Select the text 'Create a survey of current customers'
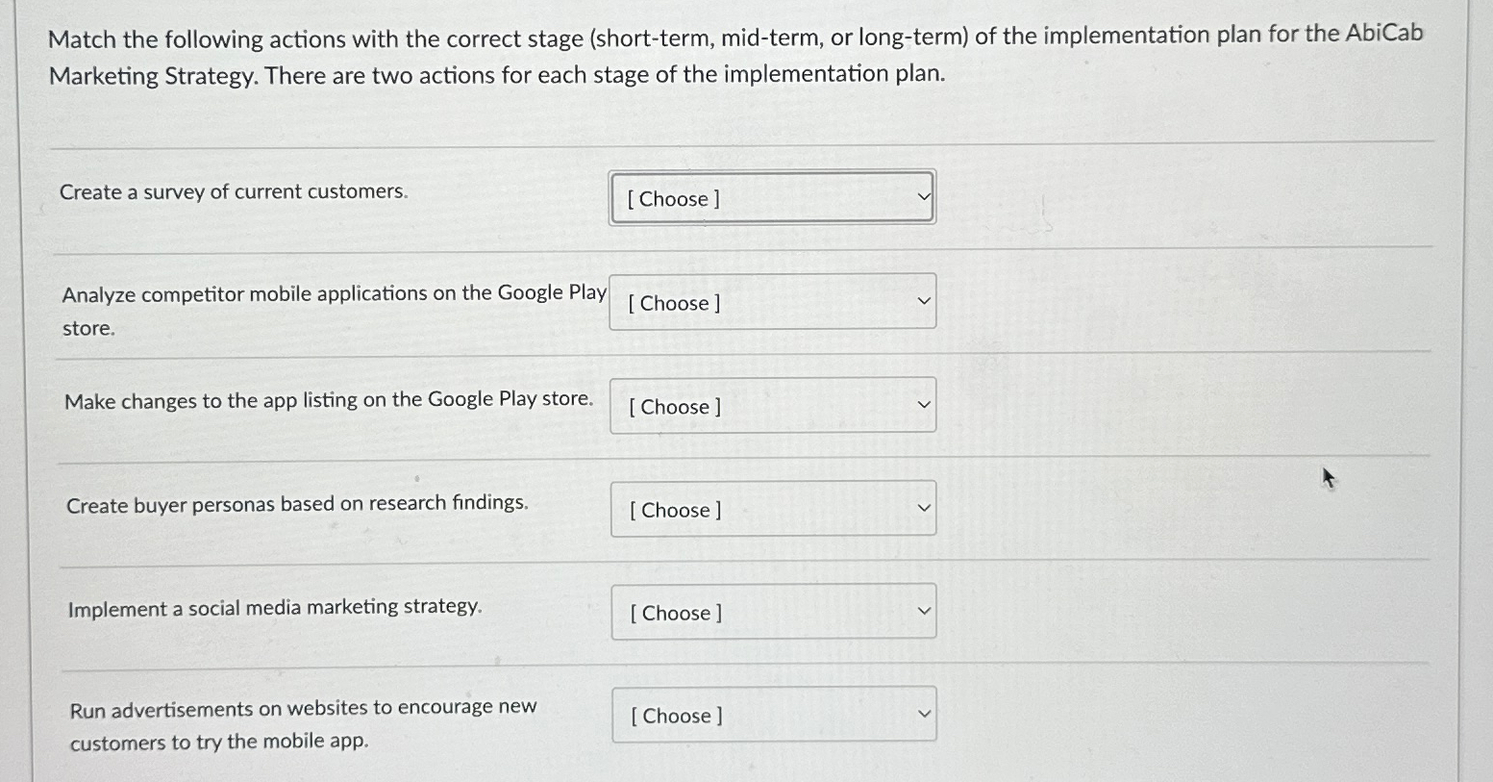1493x782 pixels. (x=234, y=191)
